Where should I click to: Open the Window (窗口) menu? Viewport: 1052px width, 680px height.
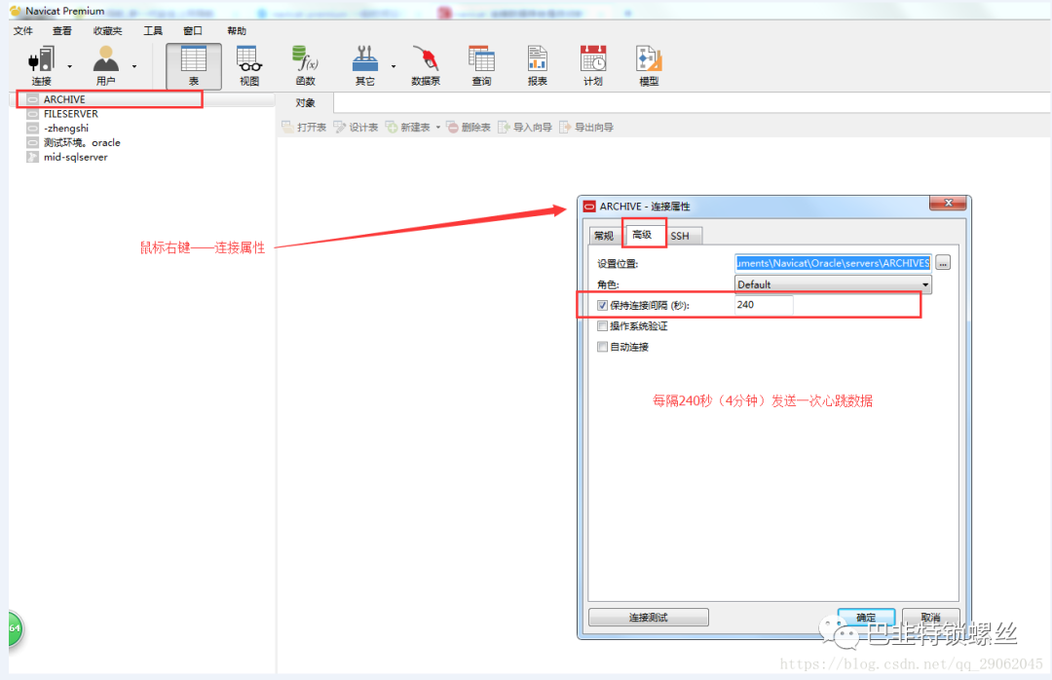[x=193, y=31]
